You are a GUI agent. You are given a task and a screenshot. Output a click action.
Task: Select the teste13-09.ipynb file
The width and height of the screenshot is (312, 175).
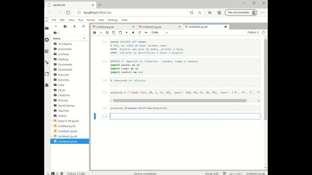(69, 121)
